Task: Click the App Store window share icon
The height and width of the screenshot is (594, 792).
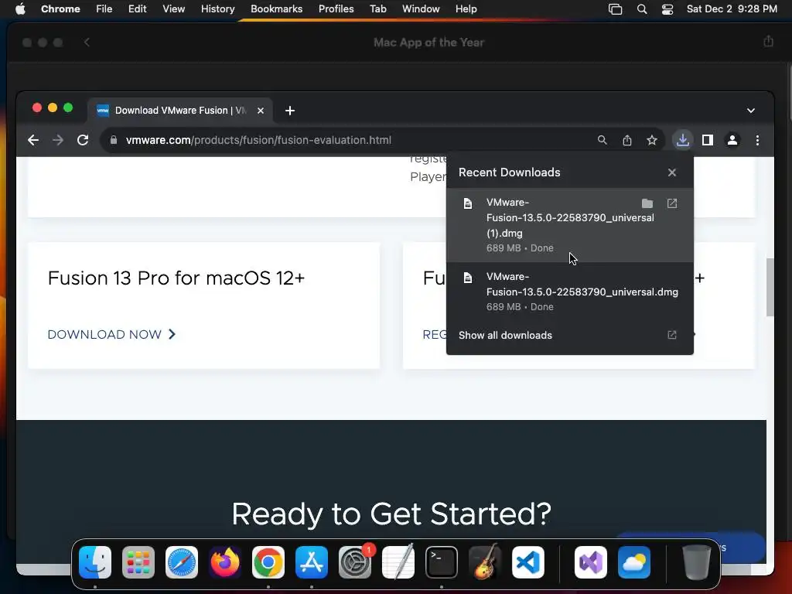Action: pos(768,42)
